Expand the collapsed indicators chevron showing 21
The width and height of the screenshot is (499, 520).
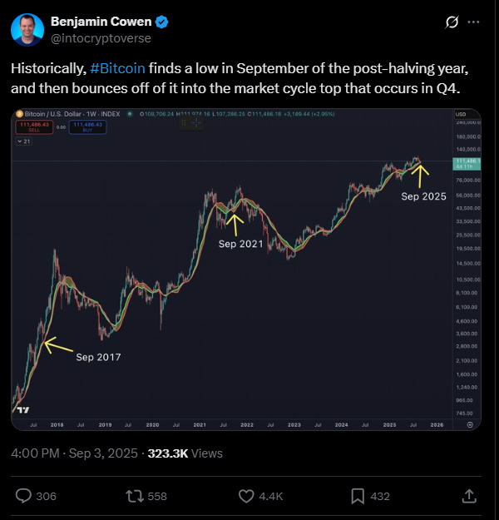(24, 141)
